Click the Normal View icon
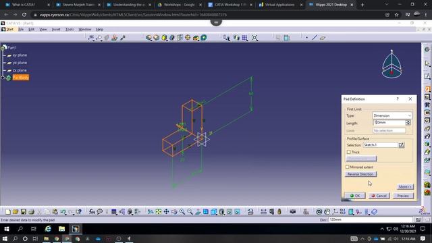Viewport: 432px width, 243px height. click(198, 211)
